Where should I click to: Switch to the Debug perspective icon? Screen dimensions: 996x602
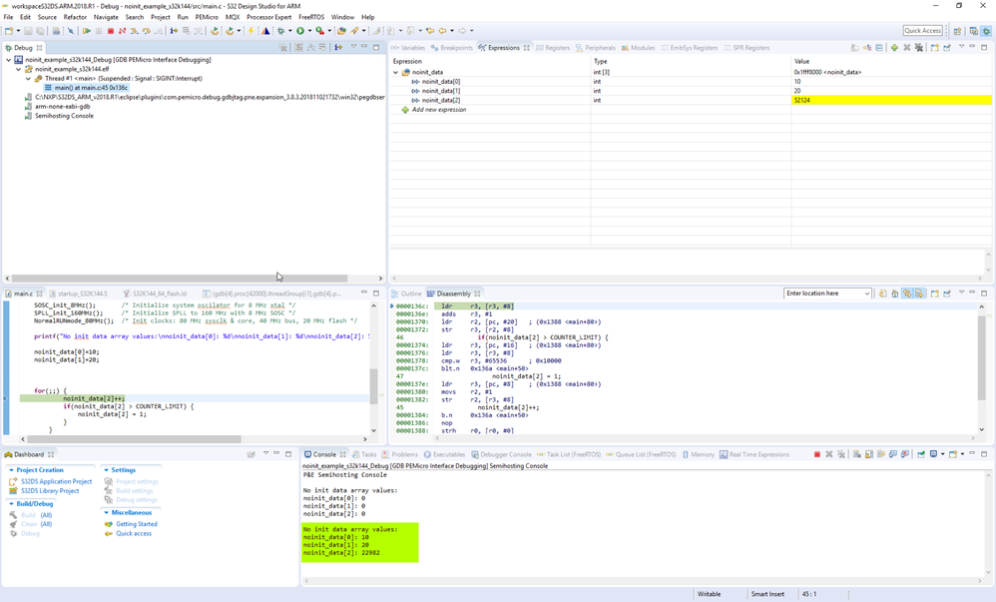pos(986,31)
